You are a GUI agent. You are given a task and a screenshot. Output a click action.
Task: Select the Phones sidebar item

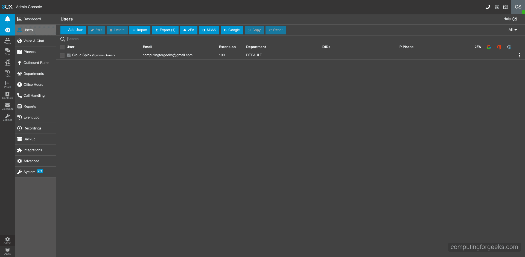[29, 52]
